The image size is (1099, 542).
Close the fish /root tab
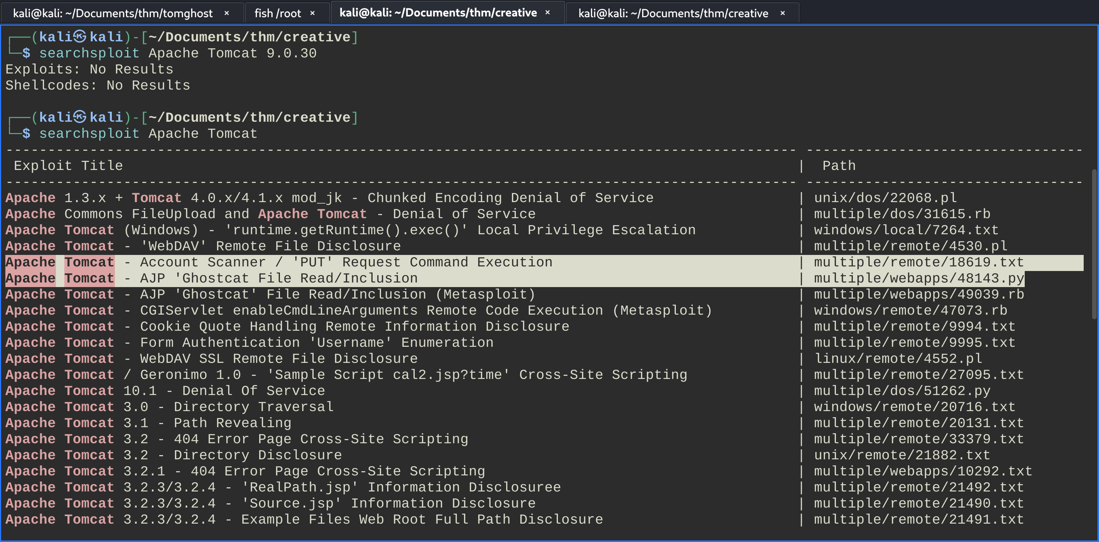313,13
